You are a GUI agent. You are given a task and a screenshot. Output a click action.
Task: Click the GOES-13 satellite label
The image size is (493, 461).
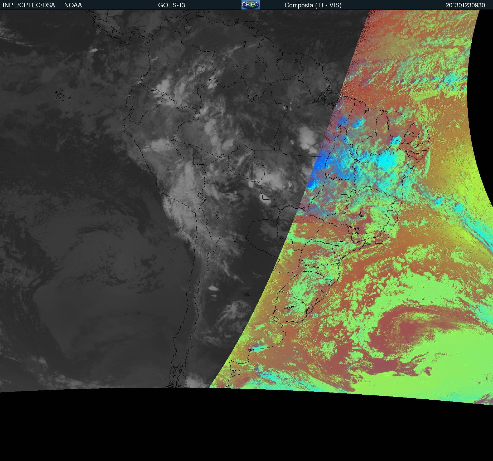click(172, 5)
